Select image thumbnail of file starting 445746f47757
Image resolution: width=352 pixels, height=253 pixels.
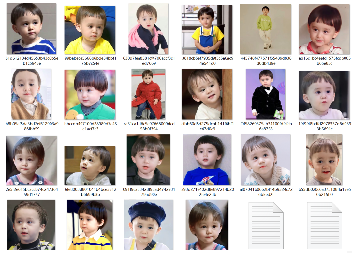coord(266,29)
